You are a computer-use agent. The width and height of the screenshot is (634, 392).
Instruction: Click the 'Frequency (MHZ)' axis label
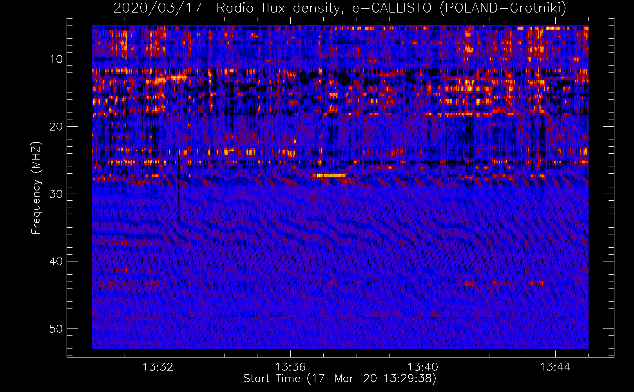coord(36,188)
